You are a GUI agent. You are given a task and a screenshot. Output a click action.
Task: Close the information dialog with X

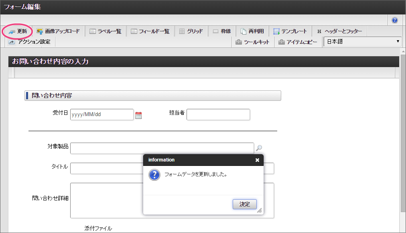257,160
